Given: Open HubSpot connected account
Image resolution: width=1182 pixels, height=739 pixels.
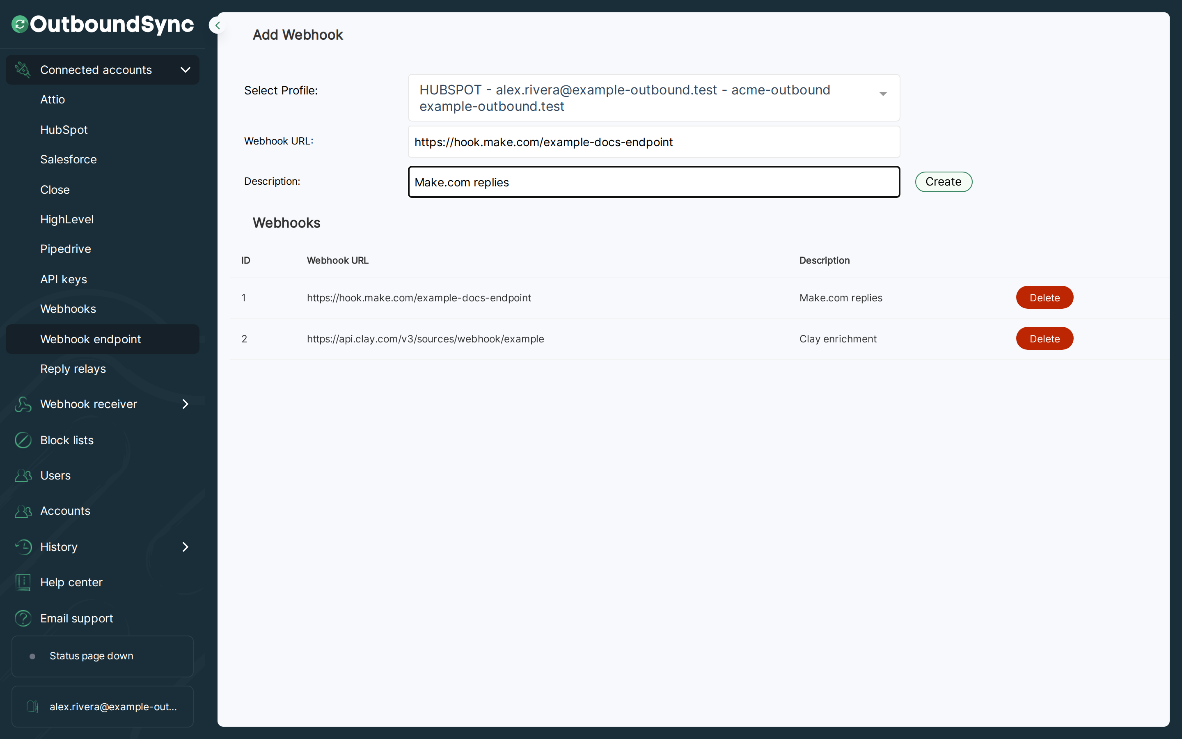Looking at the screenshot, I should 64,129.
